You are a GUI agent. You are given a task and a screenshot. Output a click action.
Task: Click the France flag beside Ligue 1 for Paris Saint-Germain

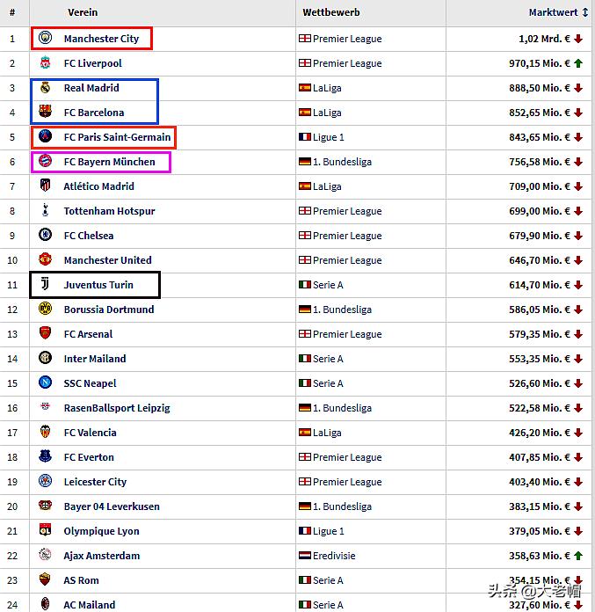click(305, 137)
